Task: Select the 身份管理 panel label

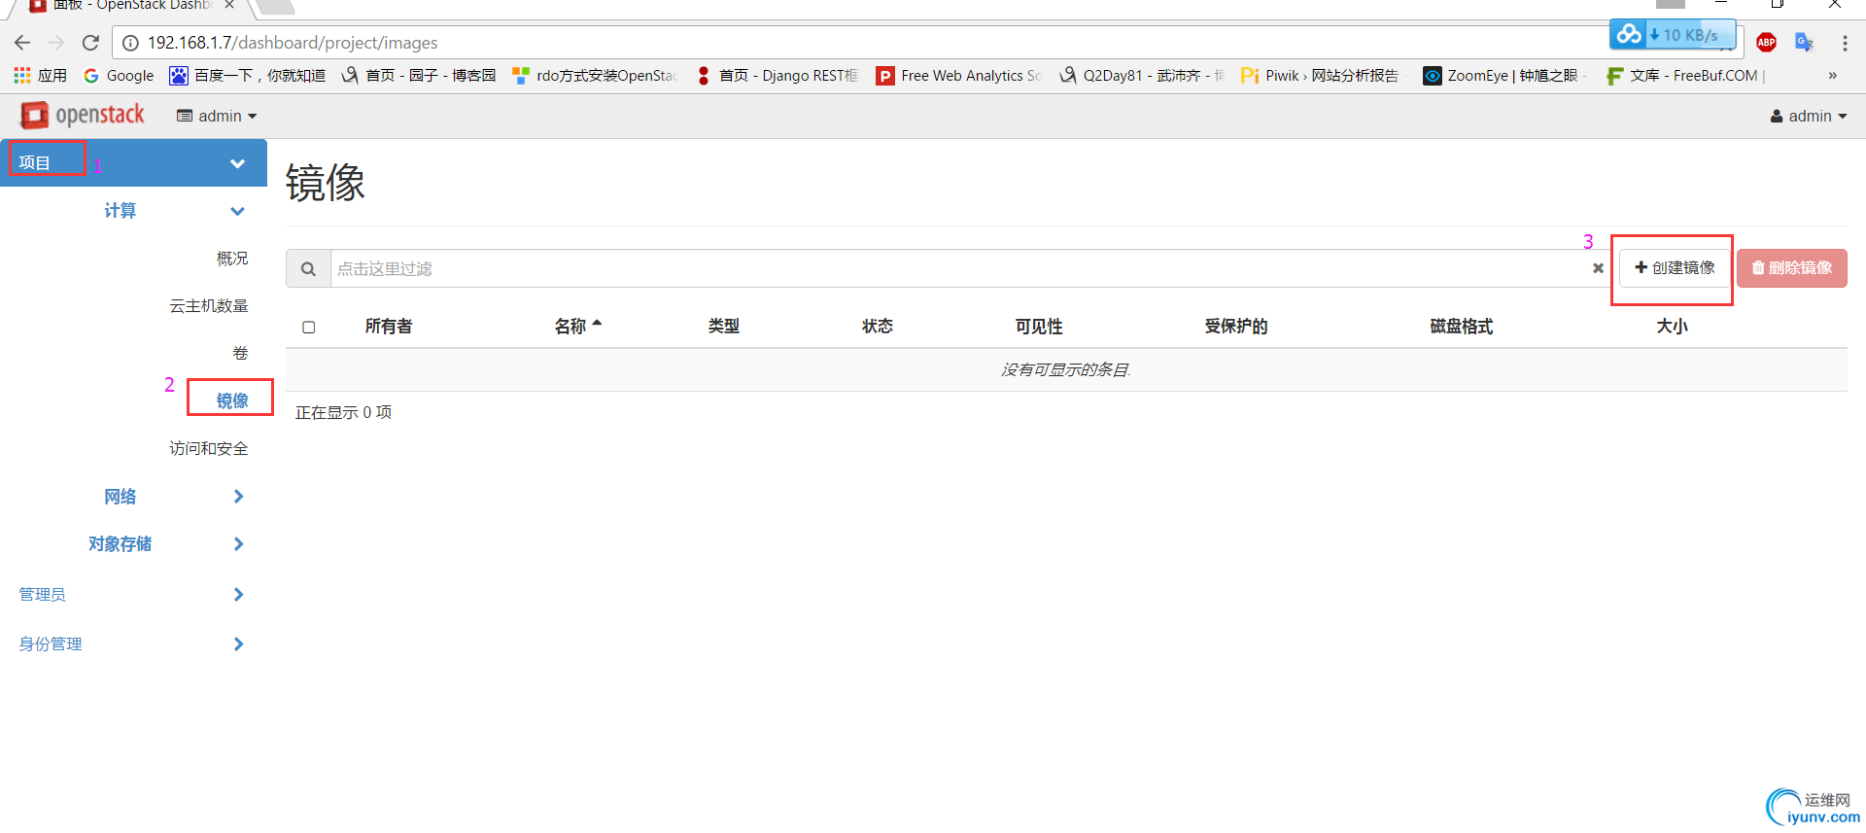Action: pos(51,643)
